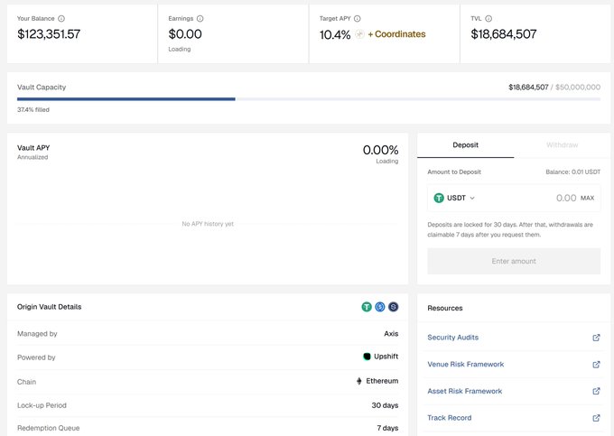Screen dimensions: 614x436
Task: Click the Origin Vault Details heading
Action: pyautogui.click(x=50, y=307)
